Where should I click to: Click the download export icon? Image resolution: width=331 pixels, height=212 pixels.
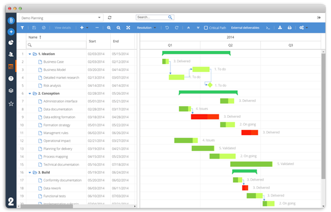(280, 28)
